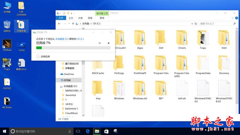Open Explorer help icon

point(237,18)
